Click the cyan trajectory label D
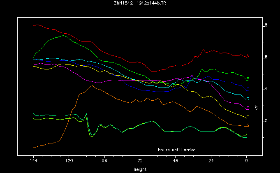Viewport: 280px width, 173px height. click(x=248, y=99)
